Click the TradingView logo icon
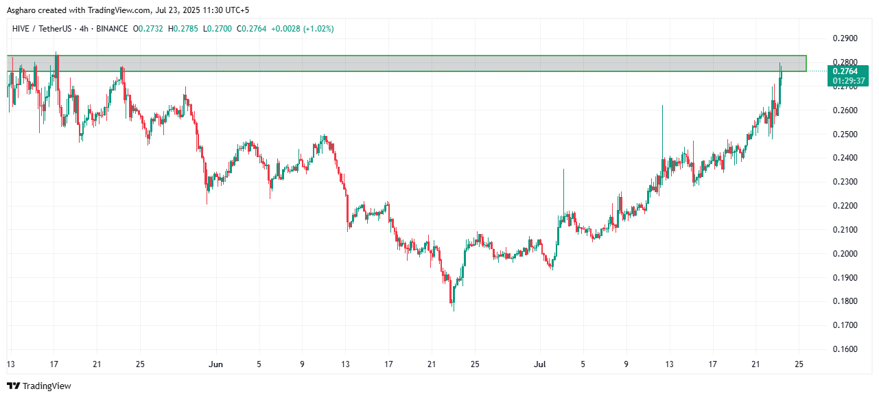The width and height of the screenshot is (879, 398). coord(14,386)
